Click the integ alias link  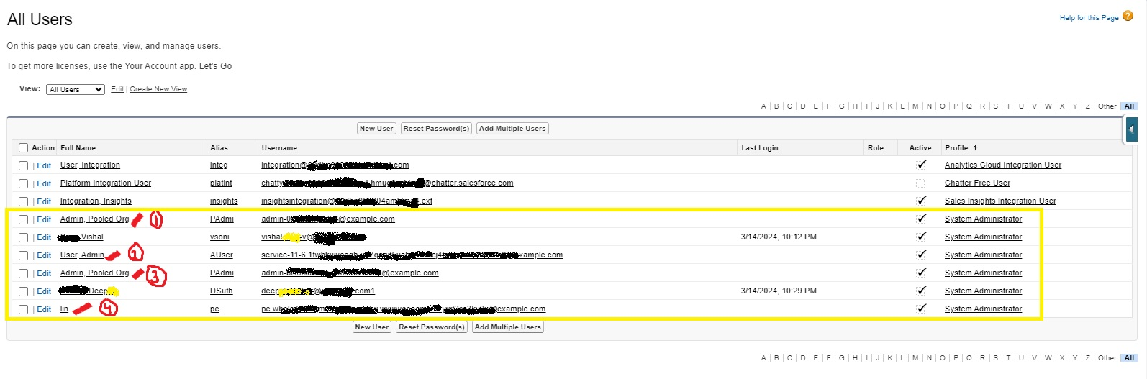point(219,165)
